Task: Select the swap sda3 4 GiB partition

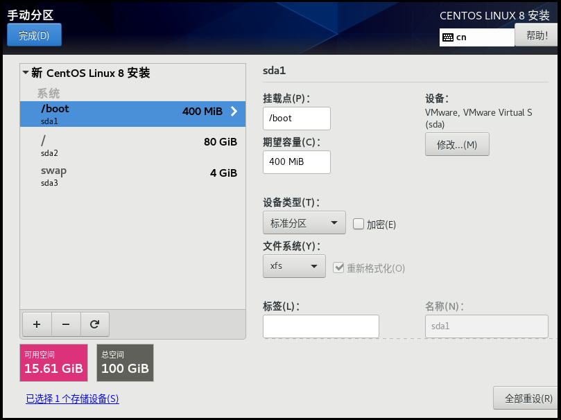Action: [x=132, y=176]
